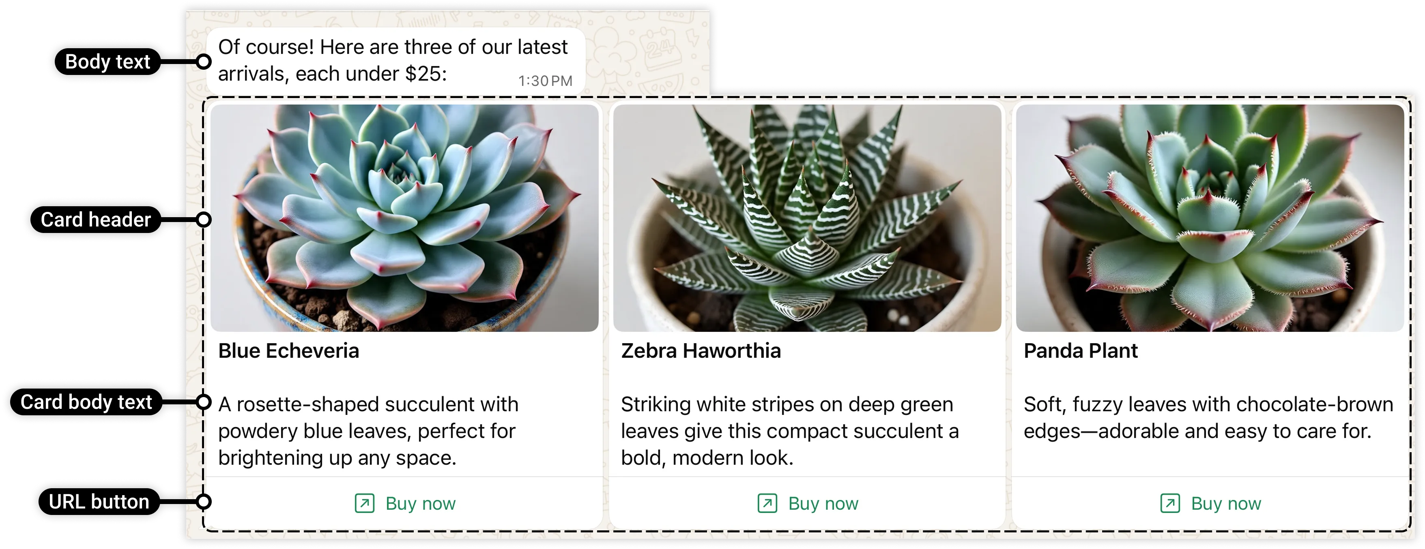Click the callout marker dot beside Body text
This screenshot has width=1425, height=549.
(204, 61)
